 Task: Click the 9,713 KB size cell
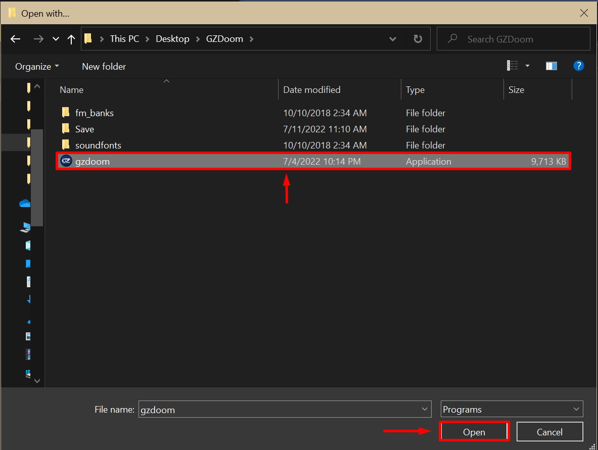[x=548, y=162]
